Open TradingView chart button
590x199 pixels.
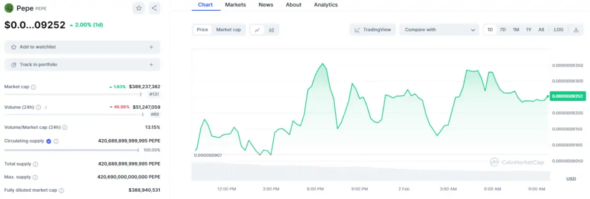(373, 30)
